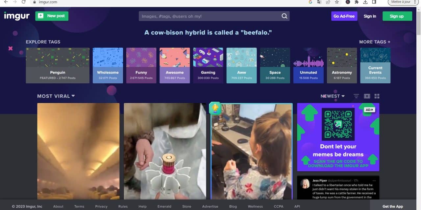Bookmark this page with the star icon
The height and width of the screenshot is (210, 421).
[x=337, y=2]
